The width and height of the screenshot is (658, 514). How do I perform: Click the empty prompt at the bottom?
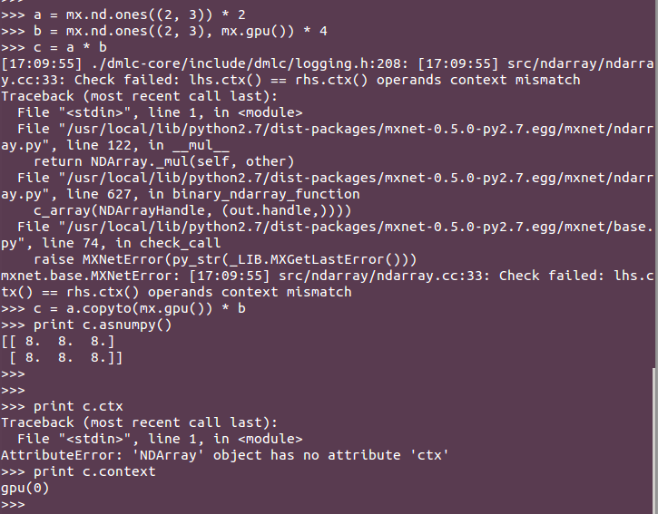point(13,504)
